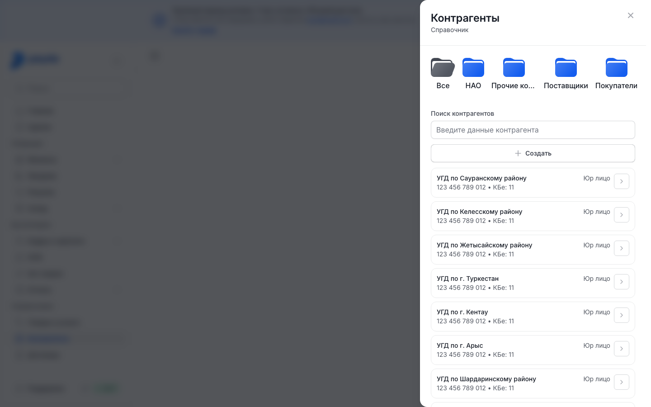This screenshot has height=407, width=651.
Task: Close the Контрагенты panel
Action: (x=631, y=15)
